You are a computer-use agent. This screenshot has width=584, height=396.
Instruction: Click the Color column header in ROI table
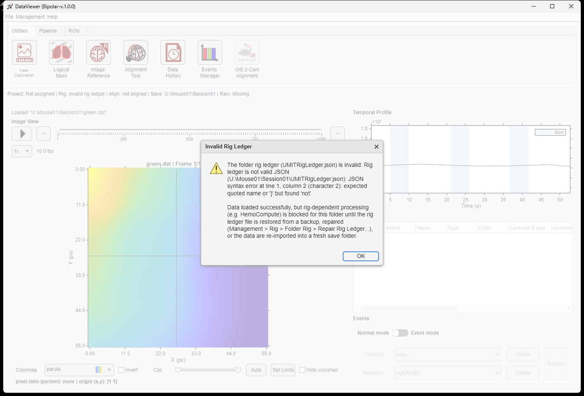click(x=492, y=228)
